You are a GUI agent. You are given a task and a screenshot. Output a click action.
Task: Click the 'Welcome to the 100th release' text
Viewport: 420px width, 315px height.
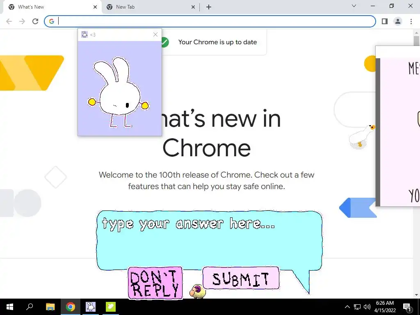(x=207, y=180)
